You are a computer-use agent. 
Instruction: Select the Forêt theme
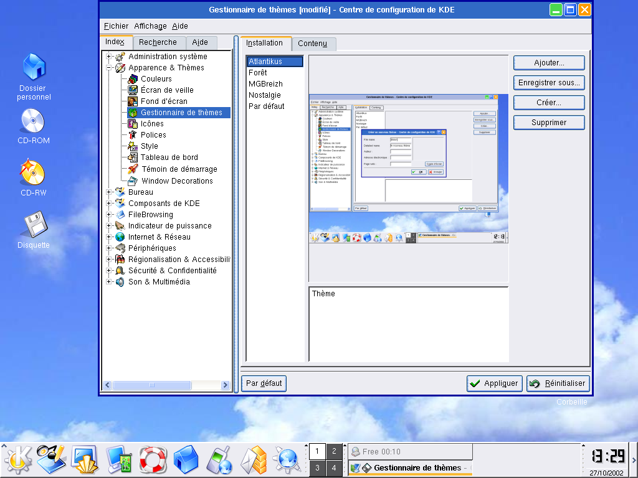[x=275, y=73]
